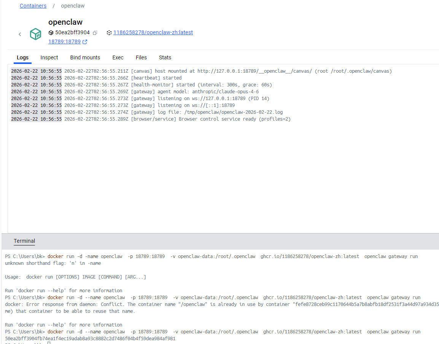Switch to the Logs tab
Image resolution: width=439 pixels, height=344 pixels.
(x=23, y=57)
